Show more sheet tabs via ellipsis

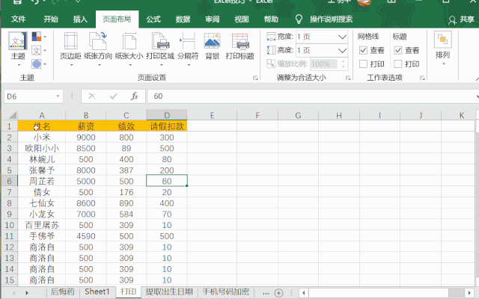point(266,293)
